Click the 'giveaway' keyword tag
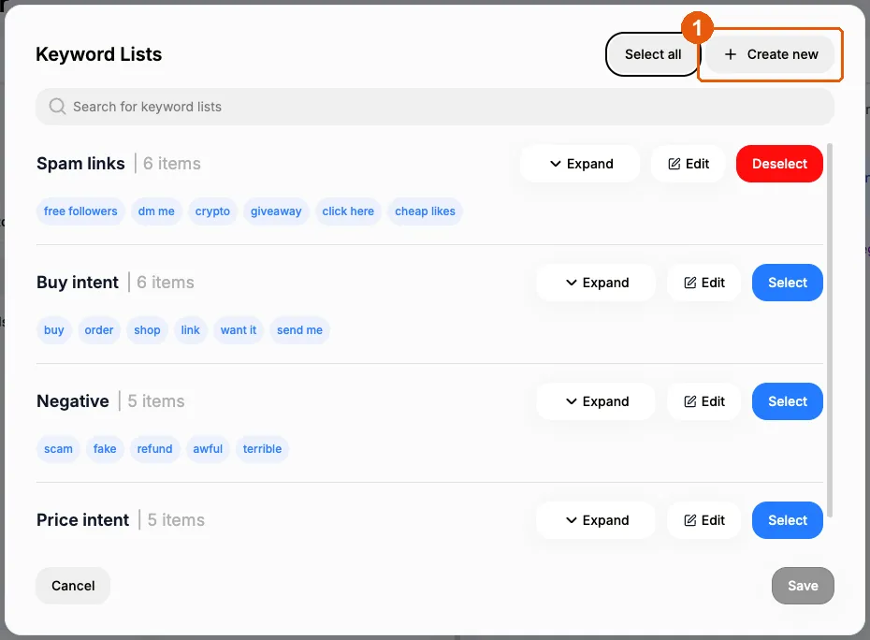 tap(276, 211)
